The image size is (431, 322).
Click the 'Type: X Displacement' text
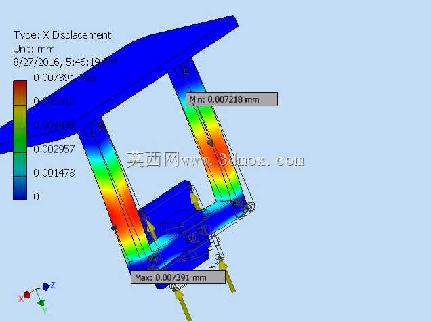[62, 35]
